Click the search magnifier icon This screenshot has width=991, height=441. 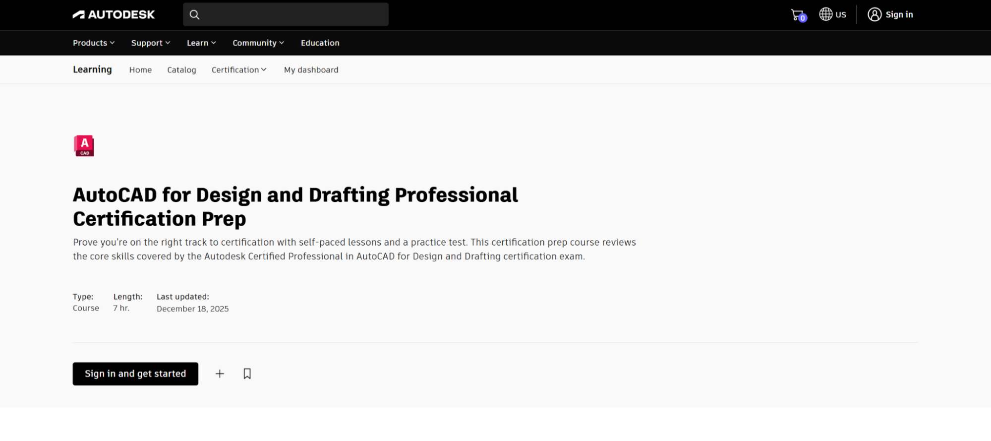[194, 15]
